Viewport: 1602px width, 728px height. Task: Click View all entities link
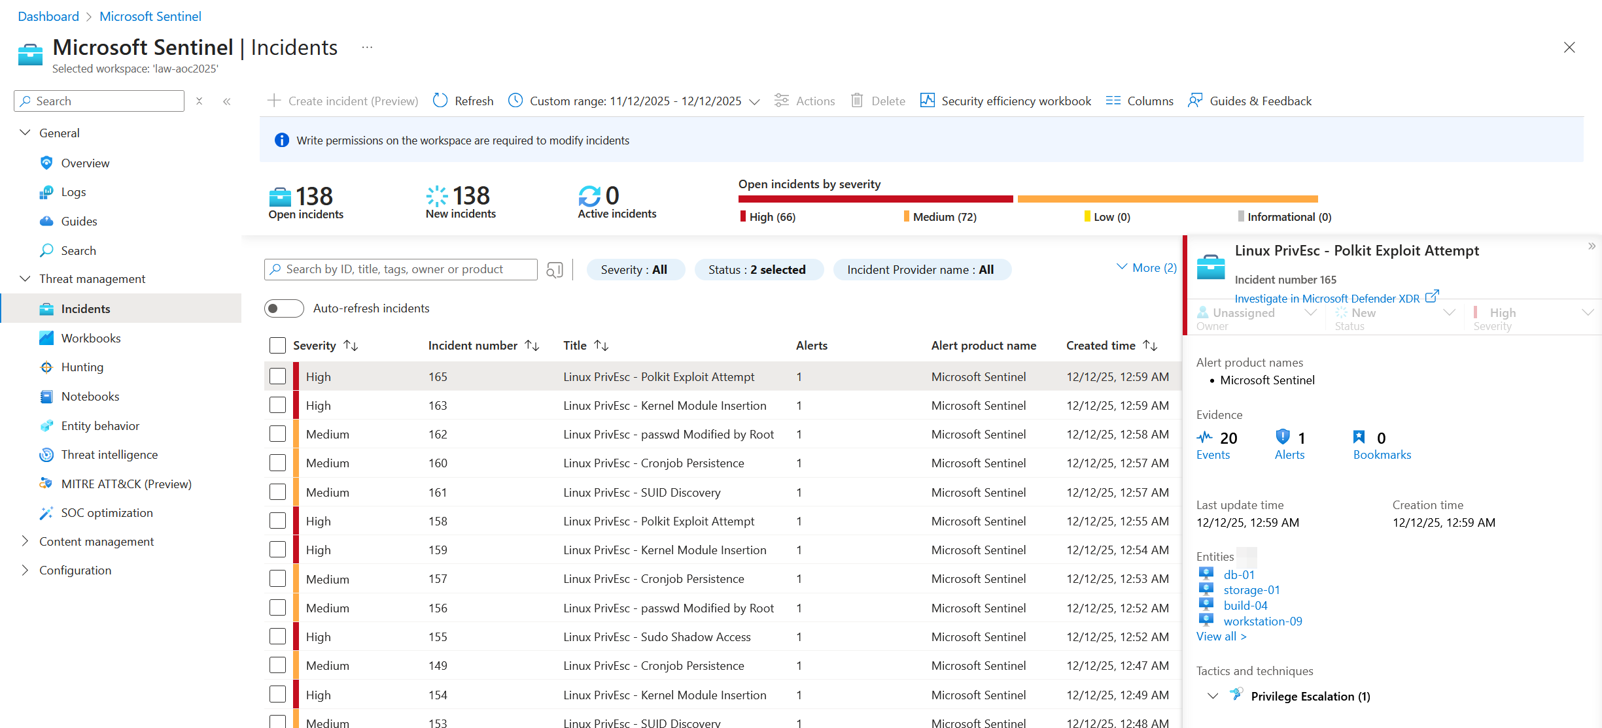[x=1221, y=636]
